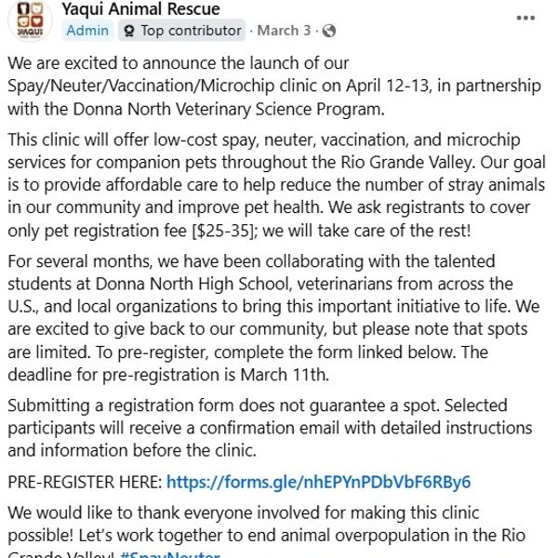Click the 'PRE-REGISTER HERE:' text
The image size is (558, 558).
[x=85, y=482]
